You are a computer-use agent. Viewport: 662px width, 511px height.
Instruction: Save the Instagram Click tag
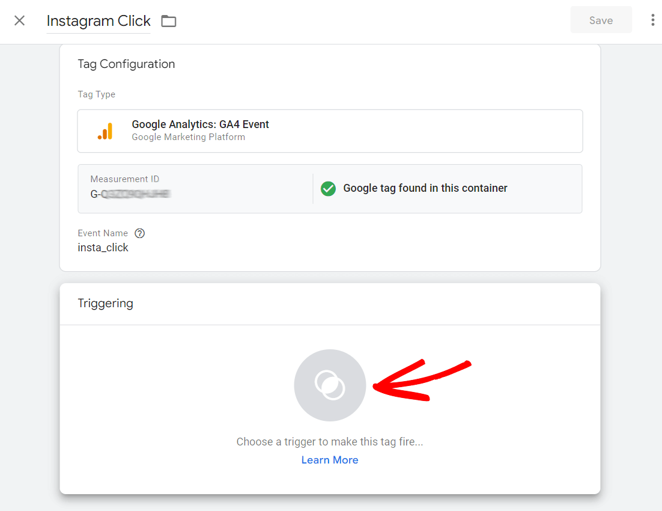pyautogui.click(x=601, y=19)
